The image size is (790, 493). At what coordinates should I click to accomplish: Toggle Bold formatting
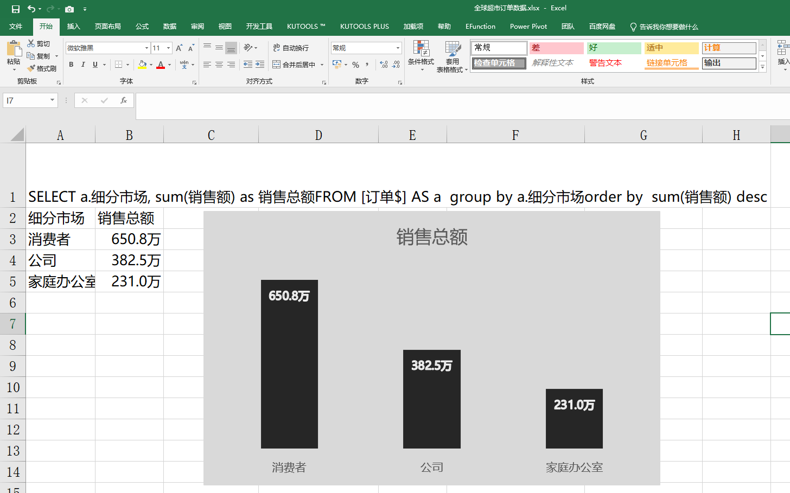(x=71, y=65)
